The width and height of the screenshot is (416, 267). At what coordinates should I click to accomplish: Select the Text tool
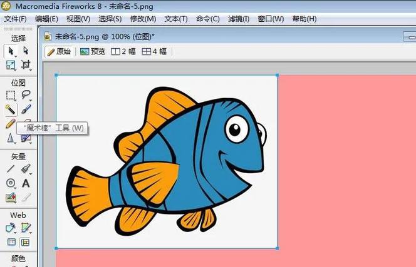coord(26,183)
